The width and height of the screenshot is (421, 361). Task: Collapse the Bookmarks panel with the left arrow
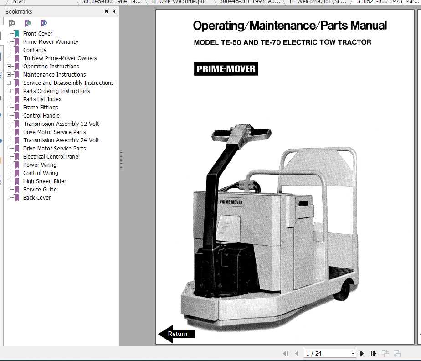point(114,11)
